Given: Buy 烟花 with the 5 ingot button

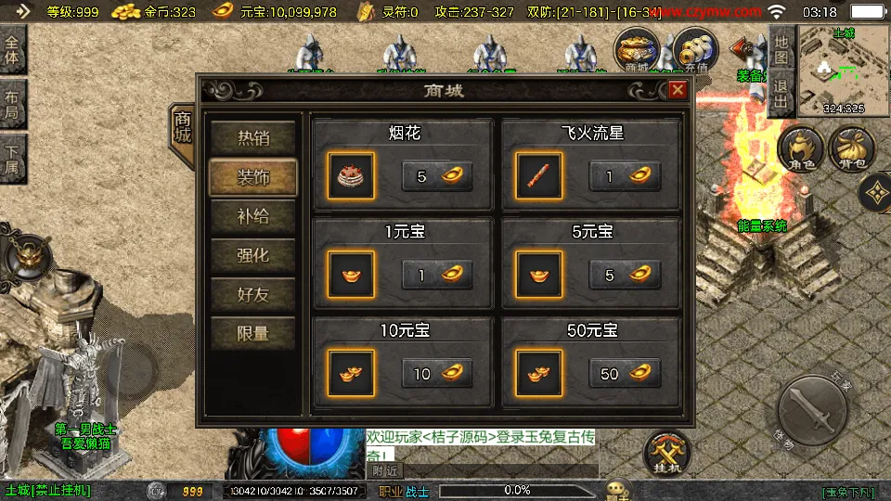Looking at the screenshot, I should click(x=437, y=176).
